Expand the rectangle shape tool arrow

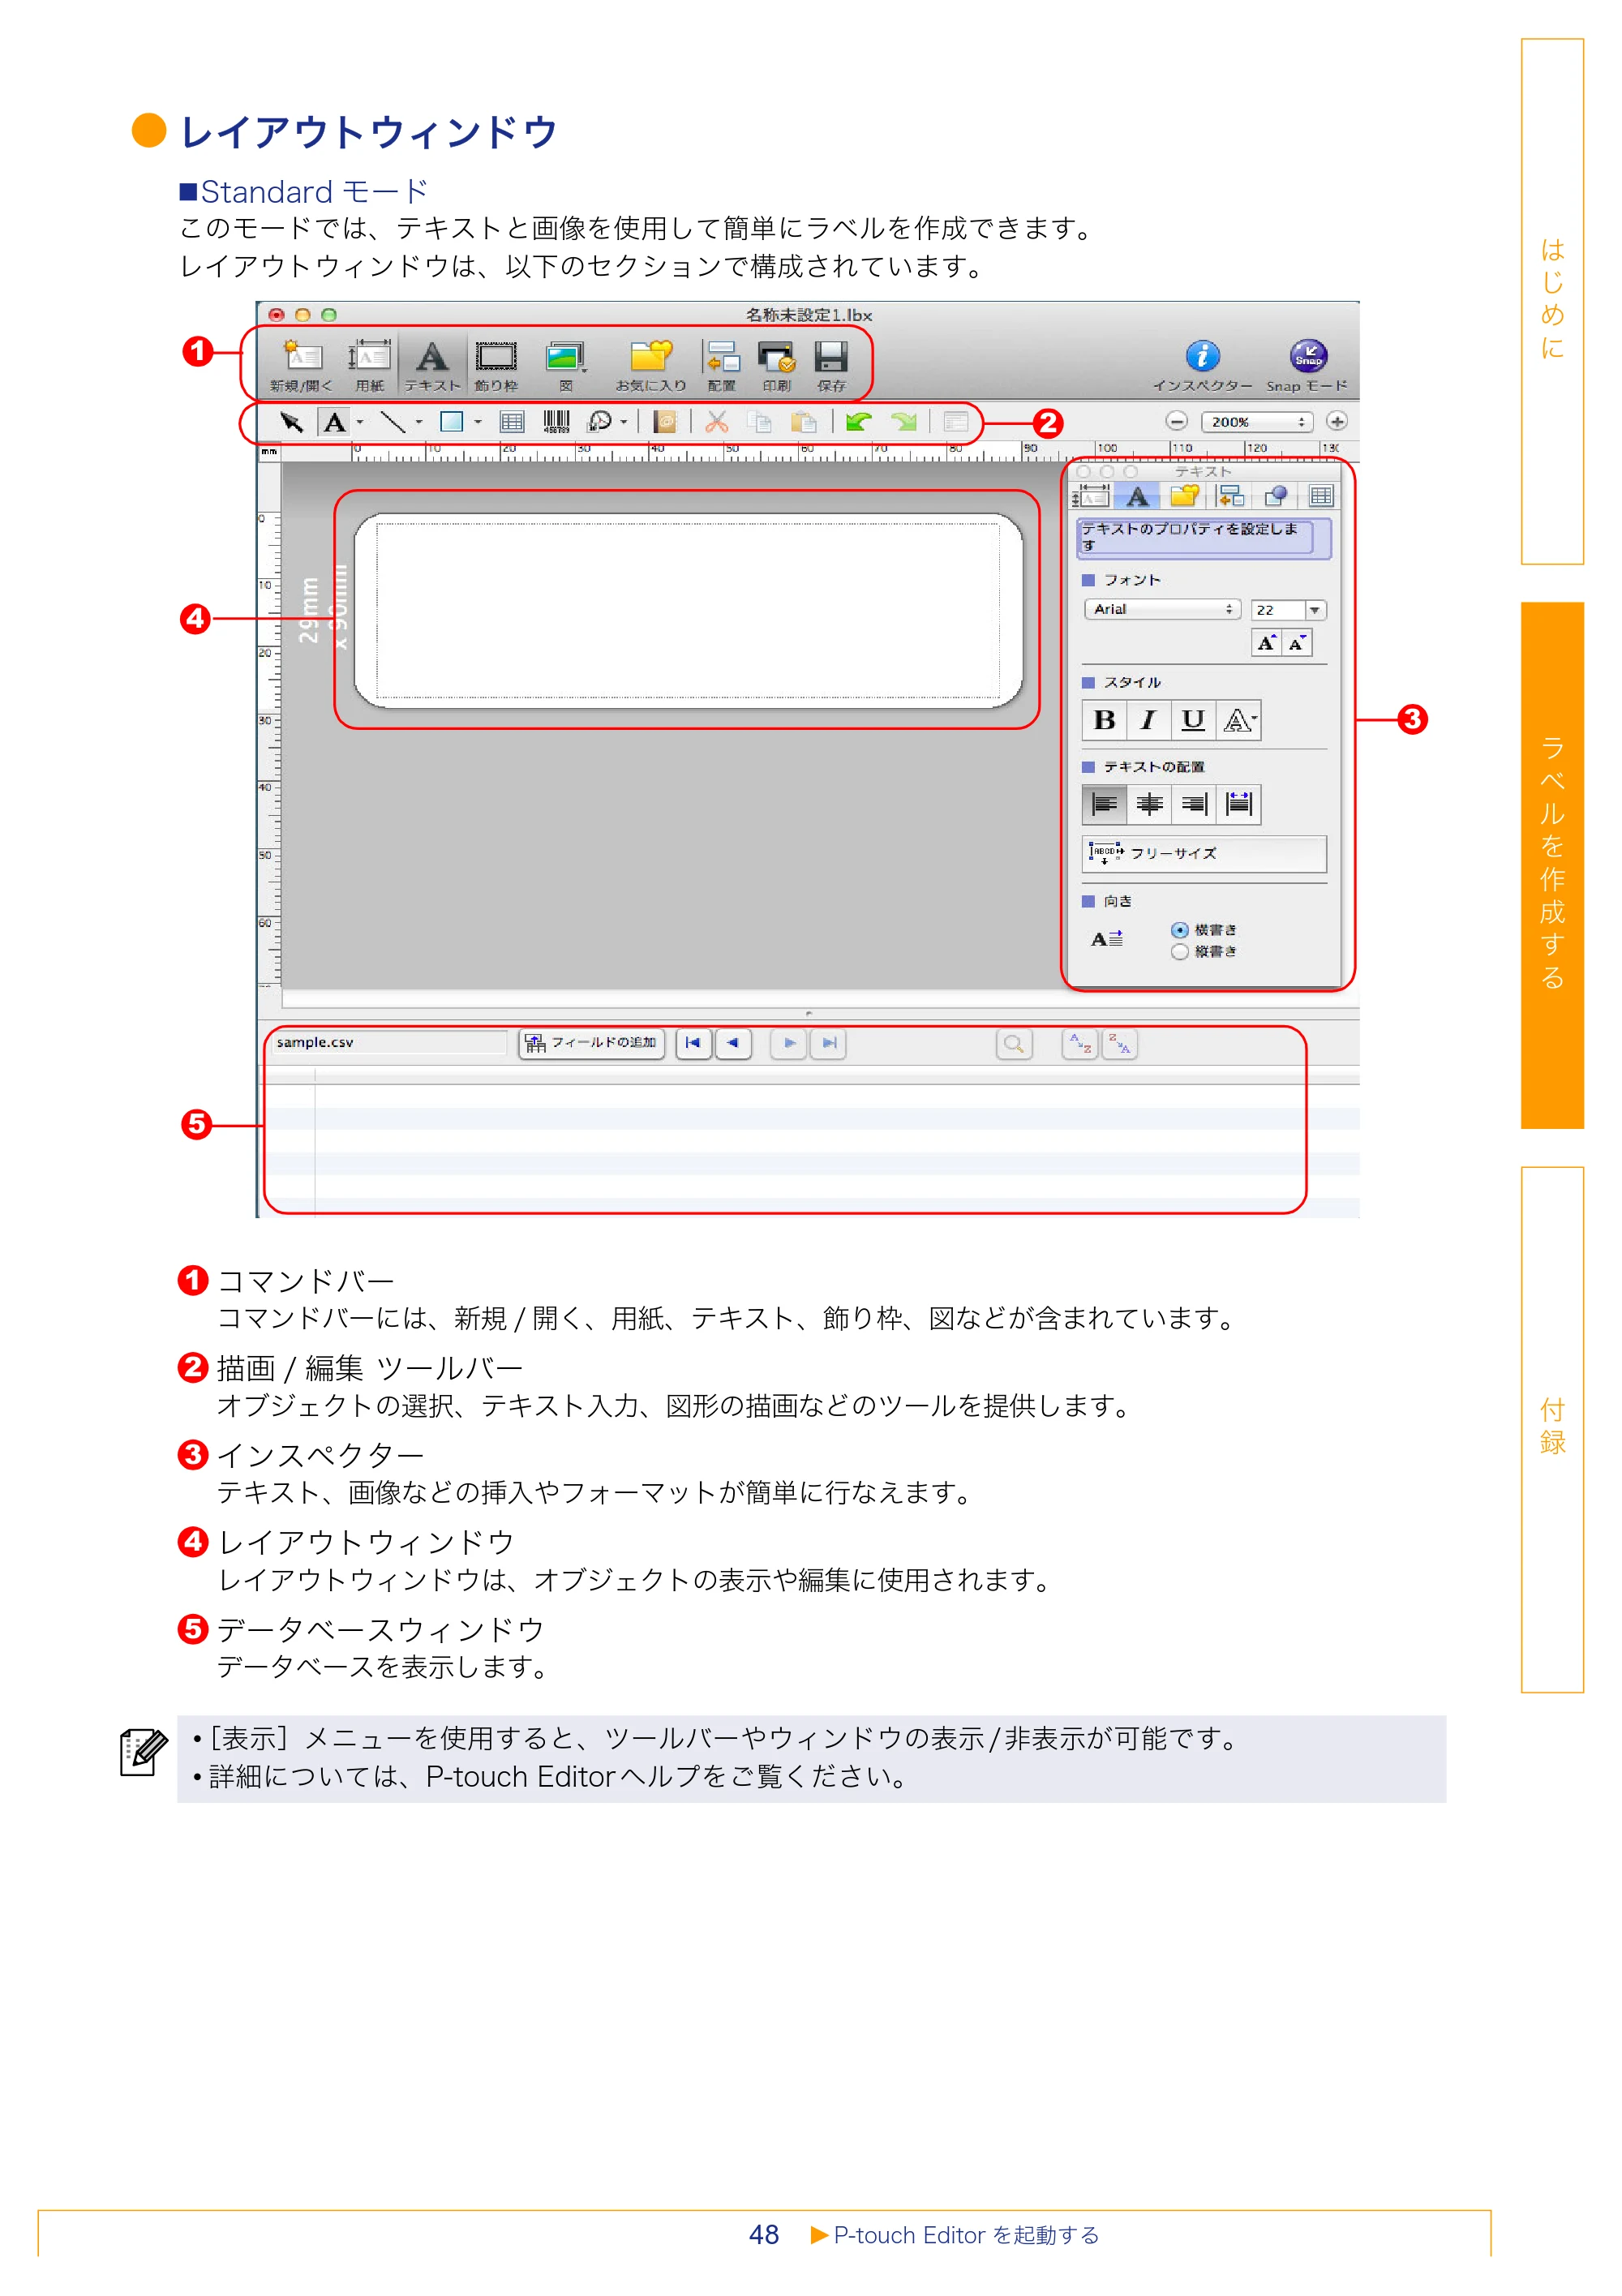[478, 422]
